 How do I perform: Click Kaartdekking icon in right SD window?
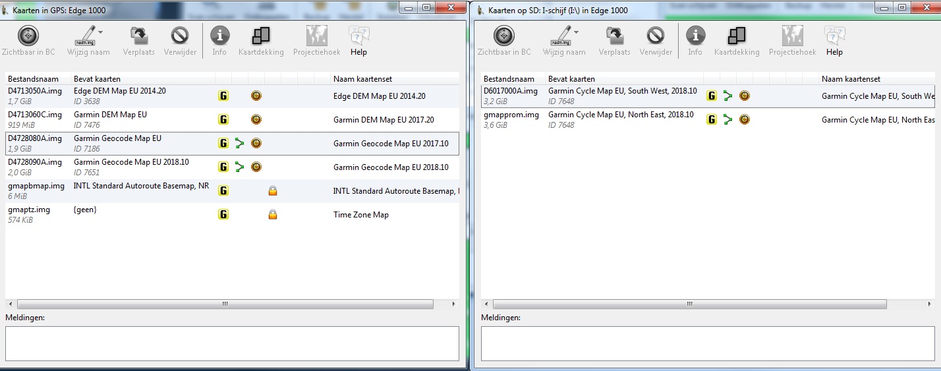pos(737,36)
